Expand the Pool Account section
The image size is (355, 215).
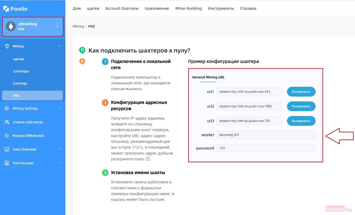tap(59, 163)
